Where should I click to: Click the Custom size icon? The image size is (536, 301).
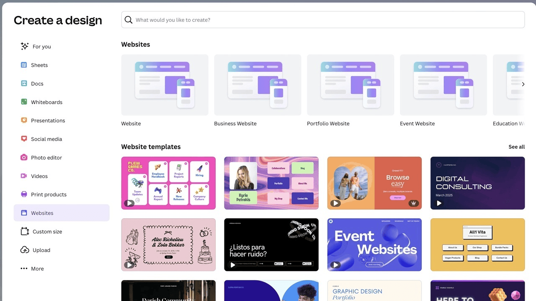coord(25,232)
